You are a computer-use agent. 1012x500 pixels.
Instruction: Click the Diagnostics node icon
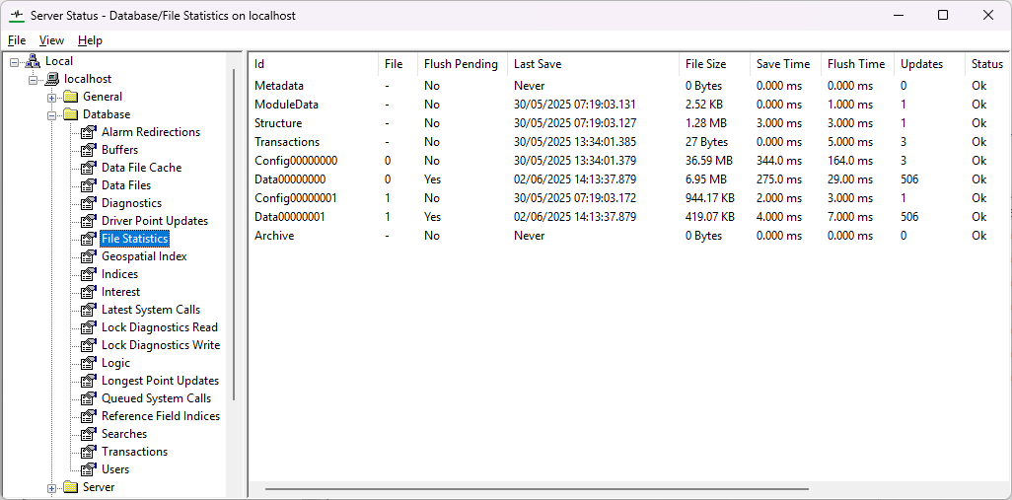[x=89, y=203]
